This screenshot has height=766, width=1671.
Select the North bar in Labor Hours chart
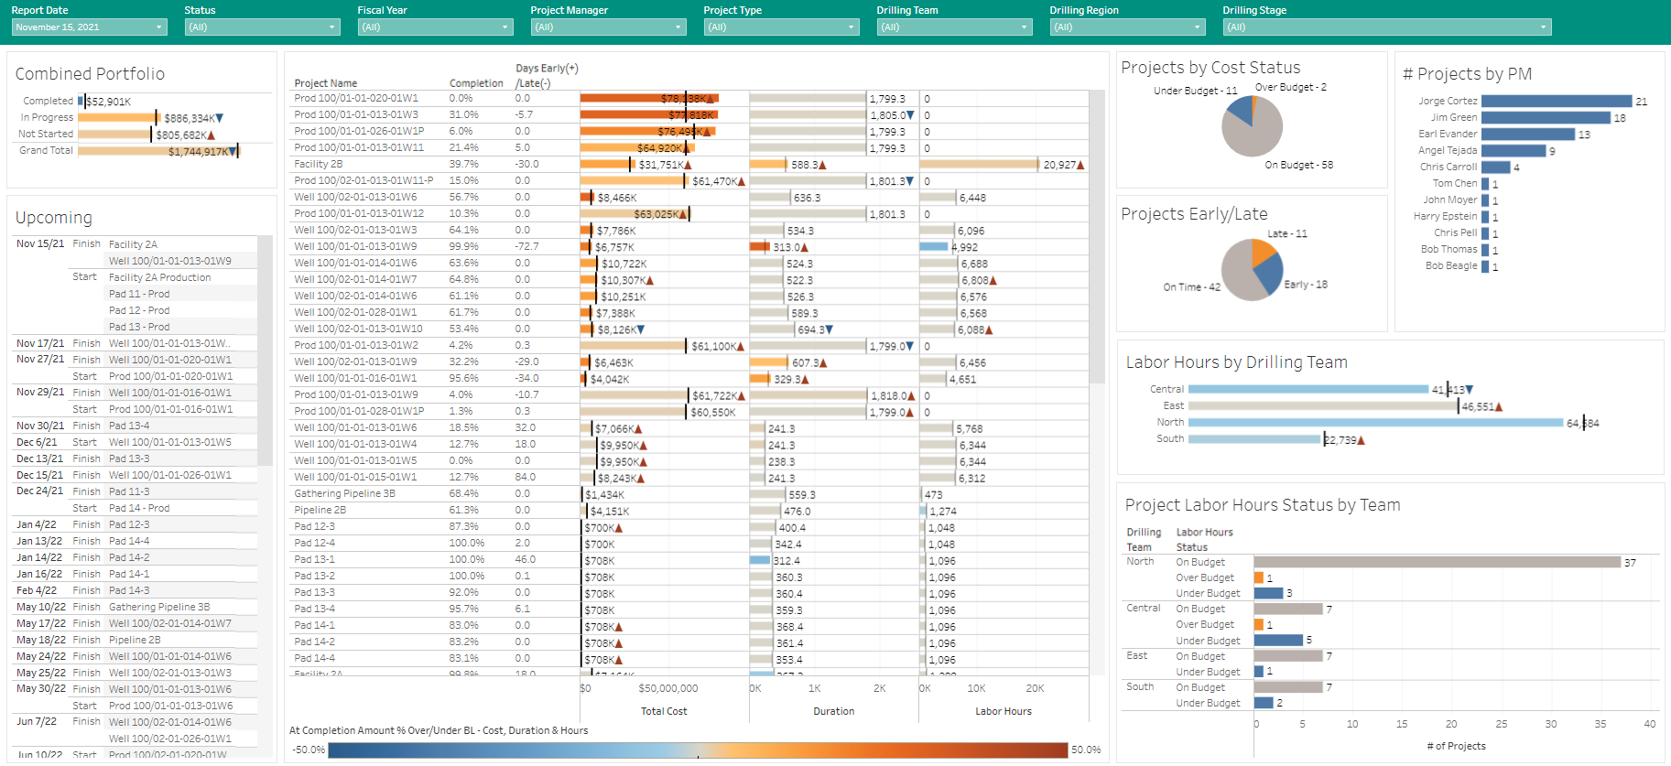pyautogui.click(x=1374, y=423)
